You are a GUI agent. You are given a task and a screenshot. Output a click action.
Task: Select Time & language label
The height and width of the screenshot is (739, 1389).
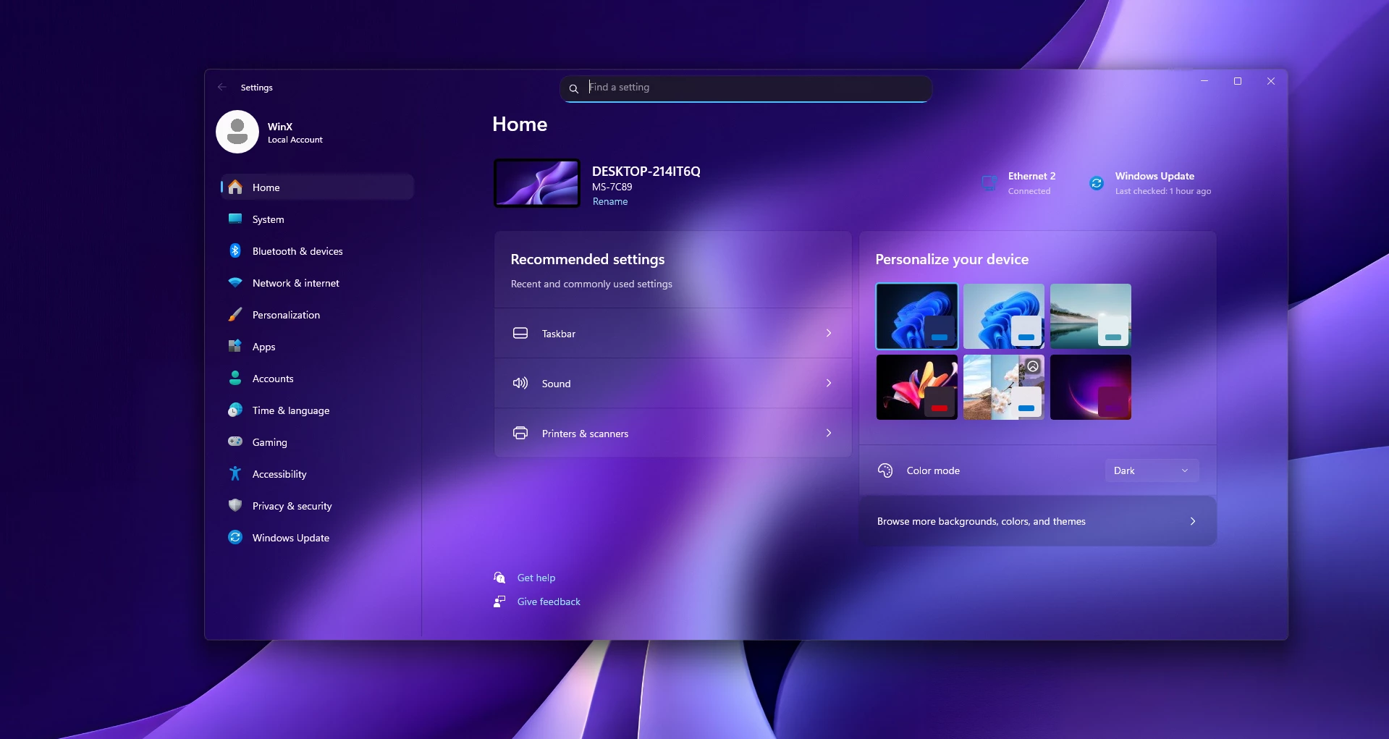[x=291, y=410]
